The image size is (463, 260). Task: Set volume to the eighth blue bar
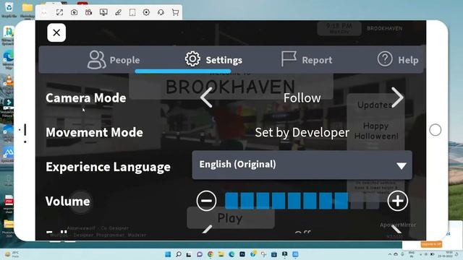coord(341,201)
